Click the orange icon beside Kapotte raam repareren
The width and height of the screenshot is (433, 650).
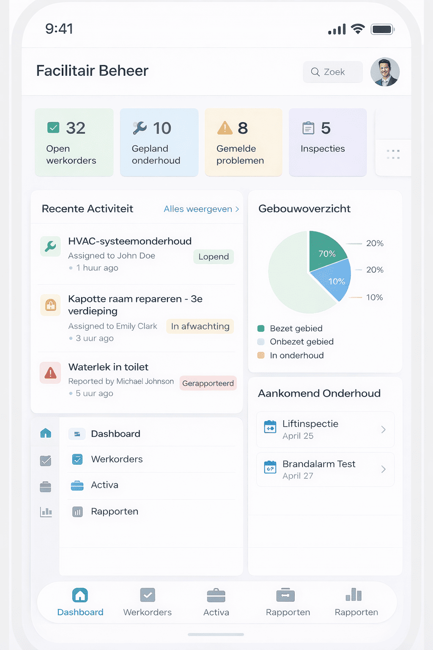[x=50, y=305]
